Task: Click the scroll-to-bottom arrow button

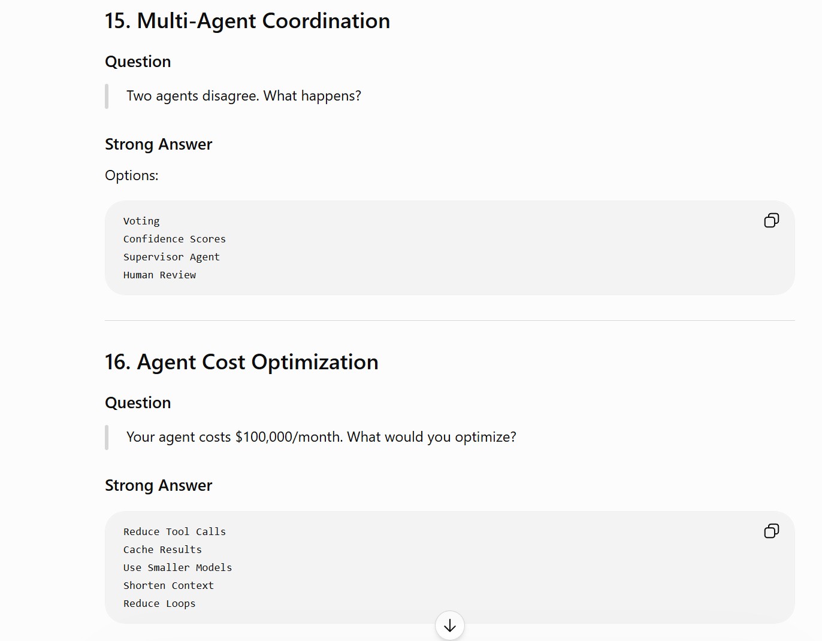Action: click(450, 625)
